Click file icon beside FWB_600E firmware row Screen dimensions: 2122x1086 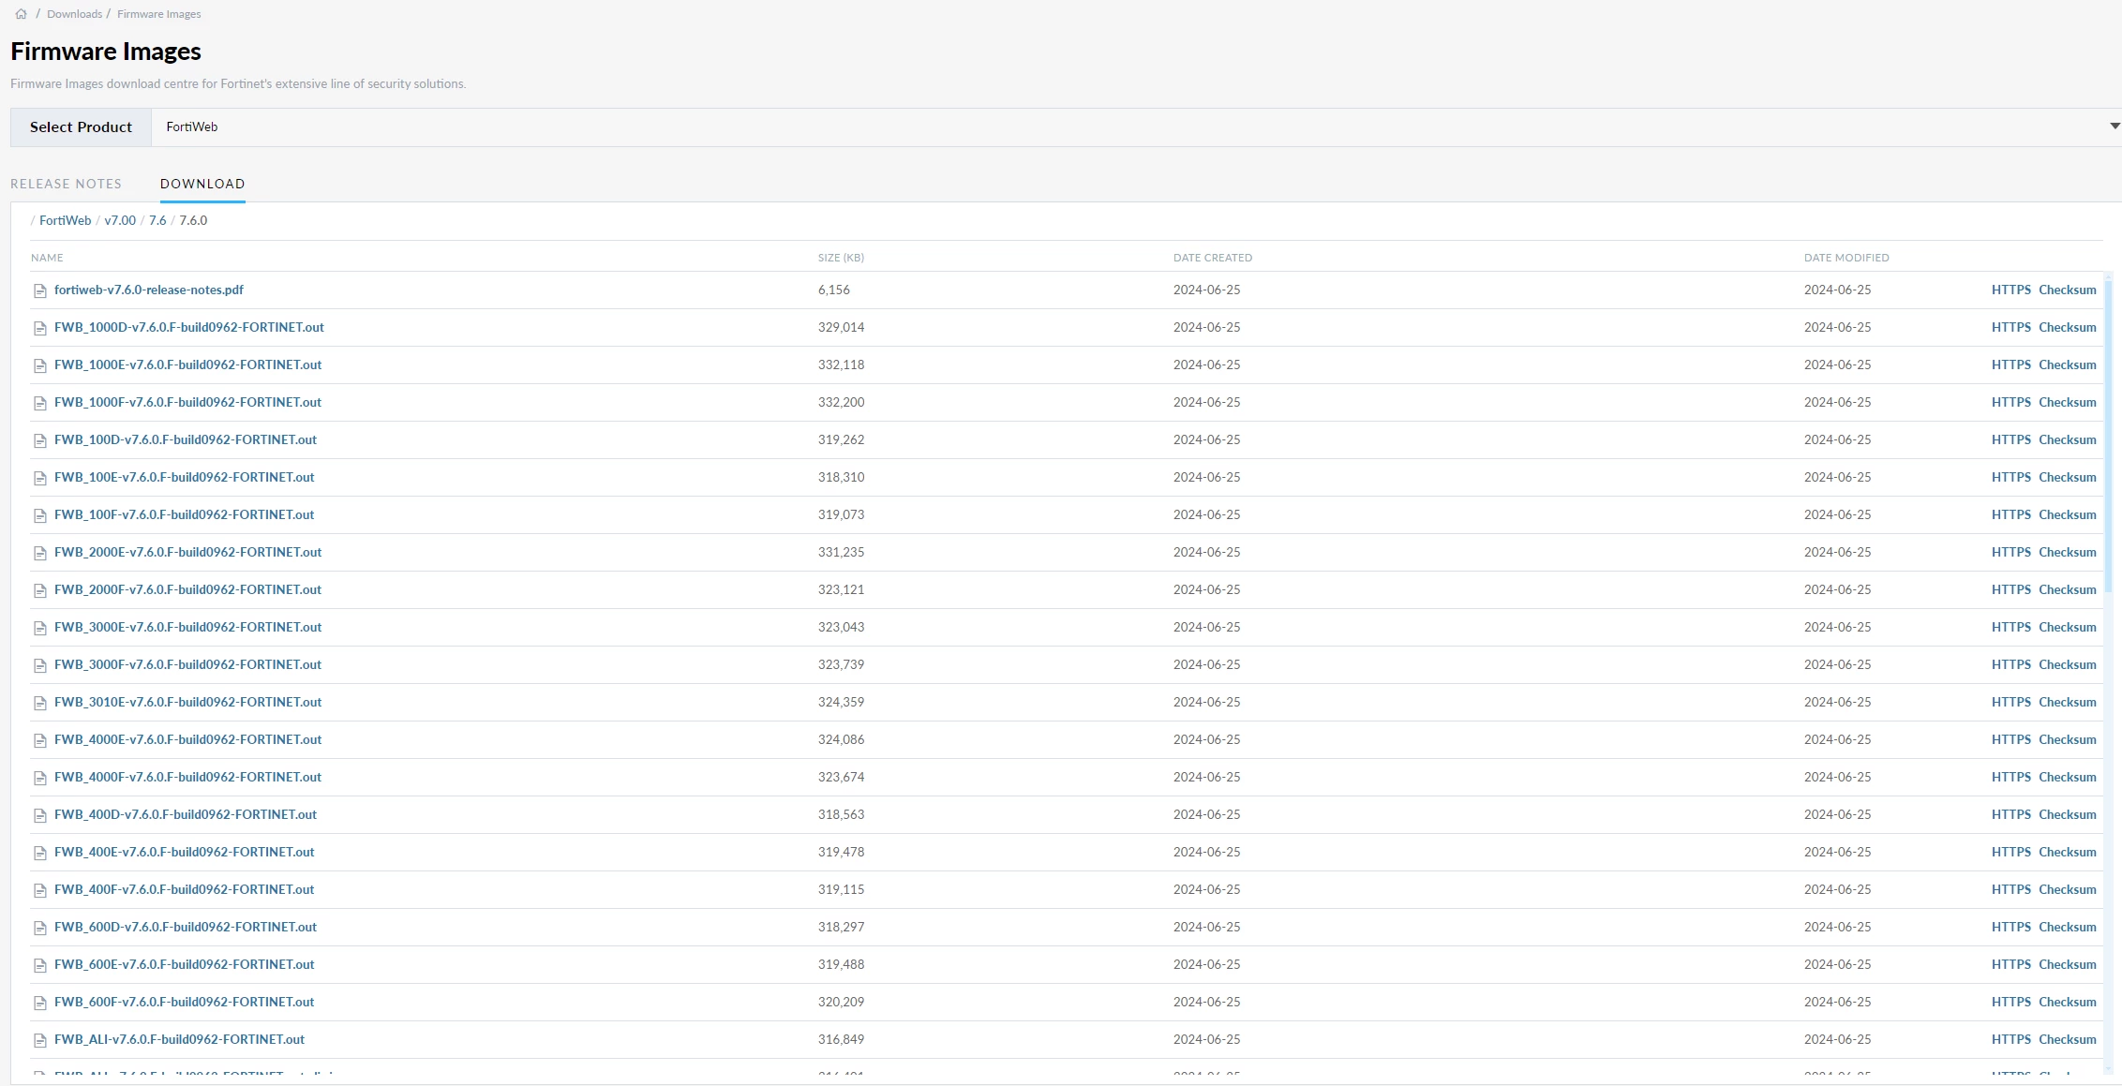(x=40, y=965)
